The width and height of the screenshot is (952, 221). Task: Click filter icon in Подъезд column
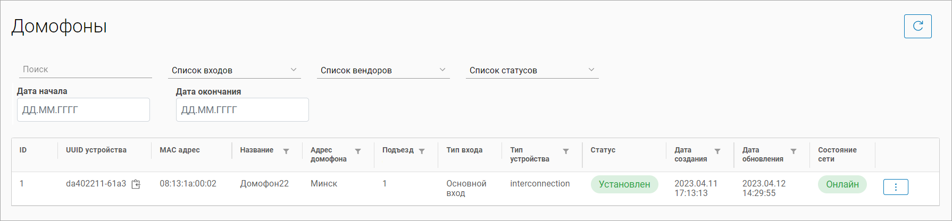[422, 151]
